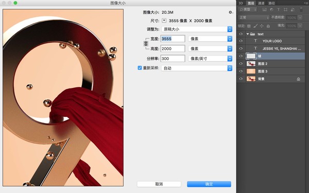Filter layers by smart object icon
Image resolution: width=309 pixels, height=193 pixels.
[293, 9]
